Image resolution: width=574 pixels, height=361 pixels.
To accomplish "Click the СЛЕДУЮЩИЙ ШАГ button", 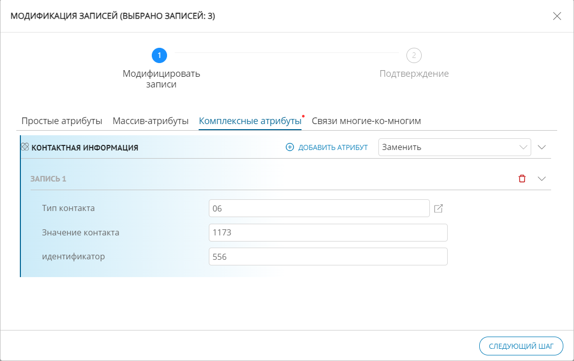I will point(521,346).
